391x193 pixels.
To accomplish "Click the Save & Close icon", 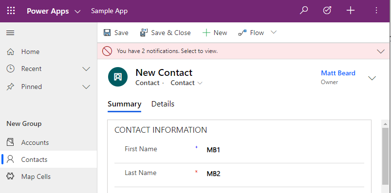I will [144, 33].
